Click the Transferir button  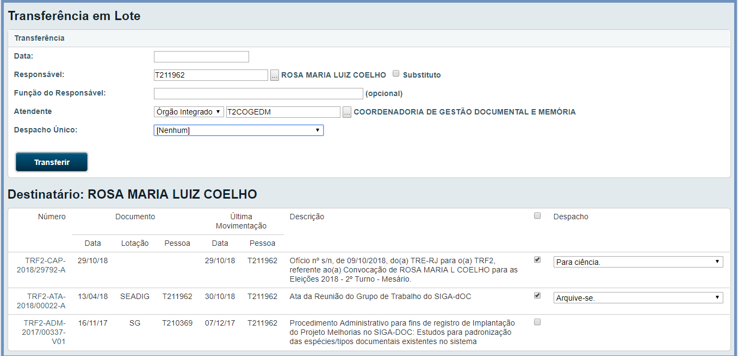52,162
